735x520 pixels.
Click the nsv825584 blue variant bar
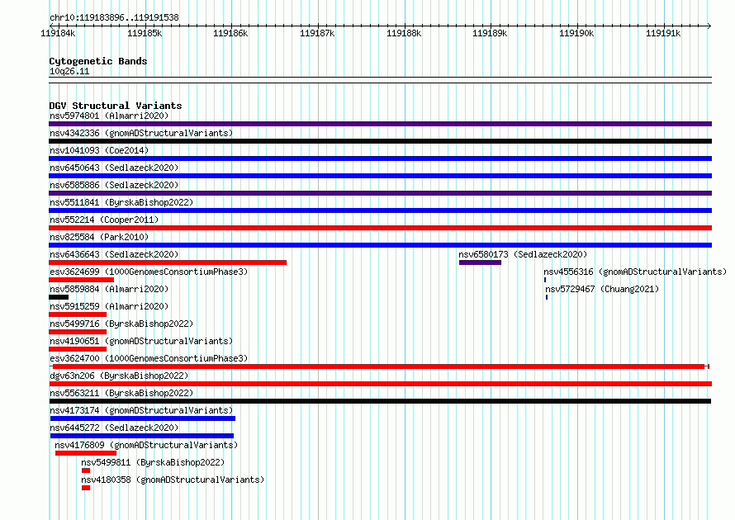point(380,245)
